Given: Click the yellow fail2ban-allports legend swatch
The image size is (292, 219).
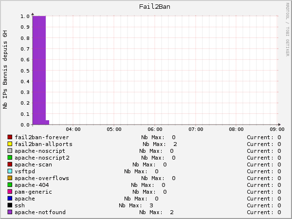Looking at the screenshot, I should coord(9,144).
